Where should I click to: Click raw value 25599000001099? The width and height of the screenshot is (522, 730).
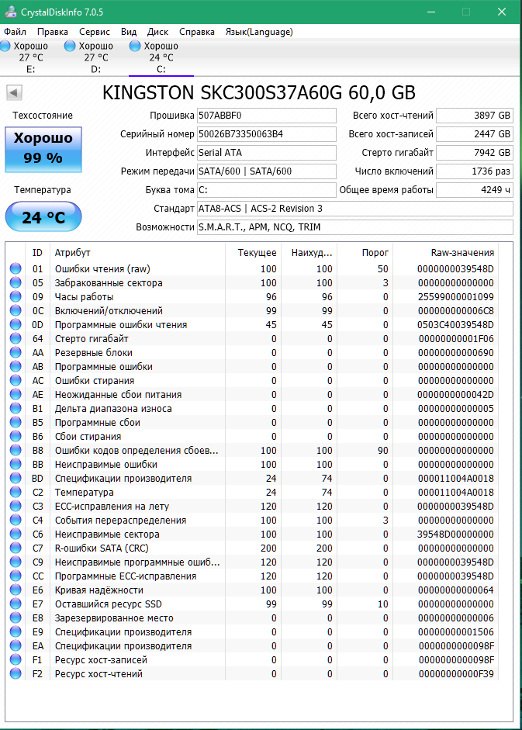455,296
